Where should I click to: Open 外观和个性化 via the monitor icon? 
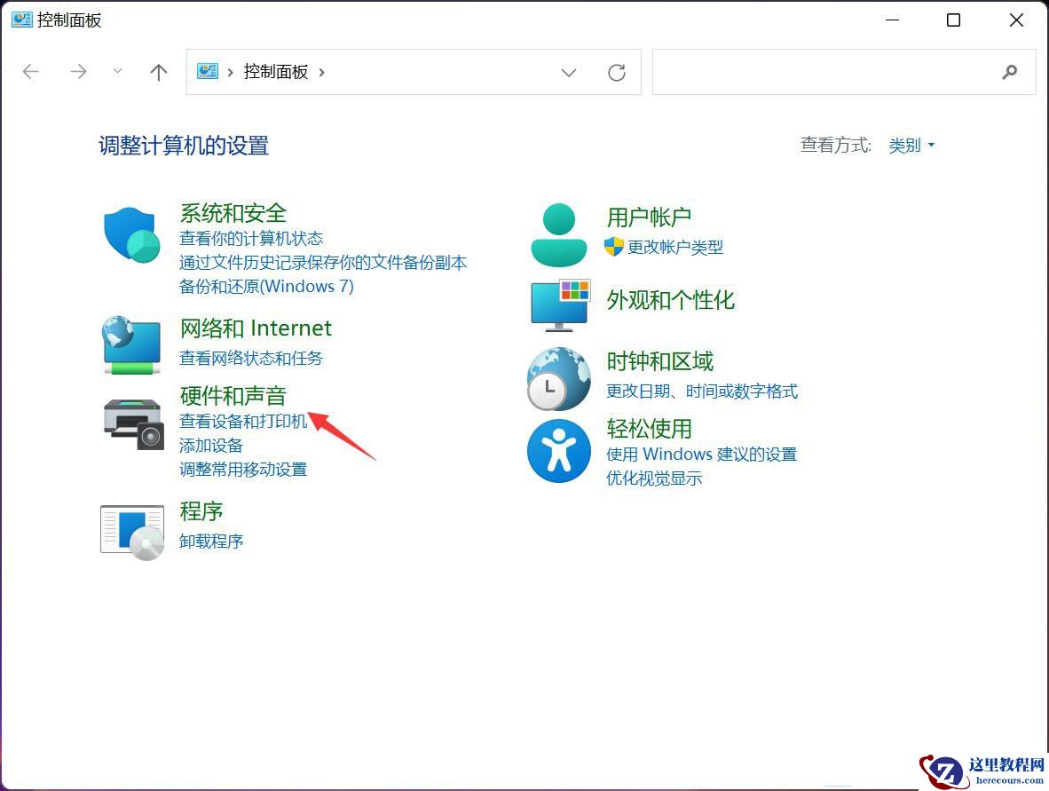click(x=558, y=305)
